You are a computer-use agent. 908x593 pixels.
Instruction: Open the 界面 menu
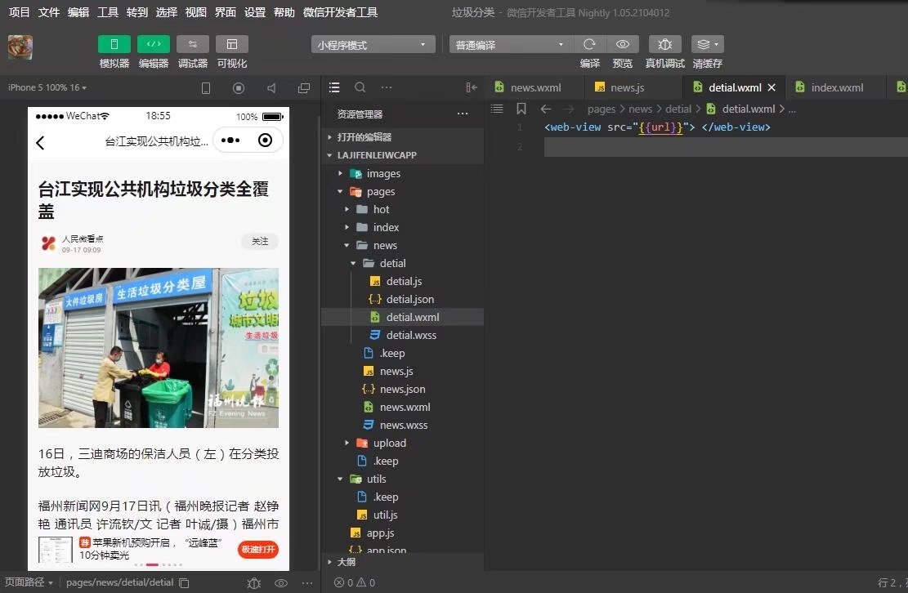point(226,12)
